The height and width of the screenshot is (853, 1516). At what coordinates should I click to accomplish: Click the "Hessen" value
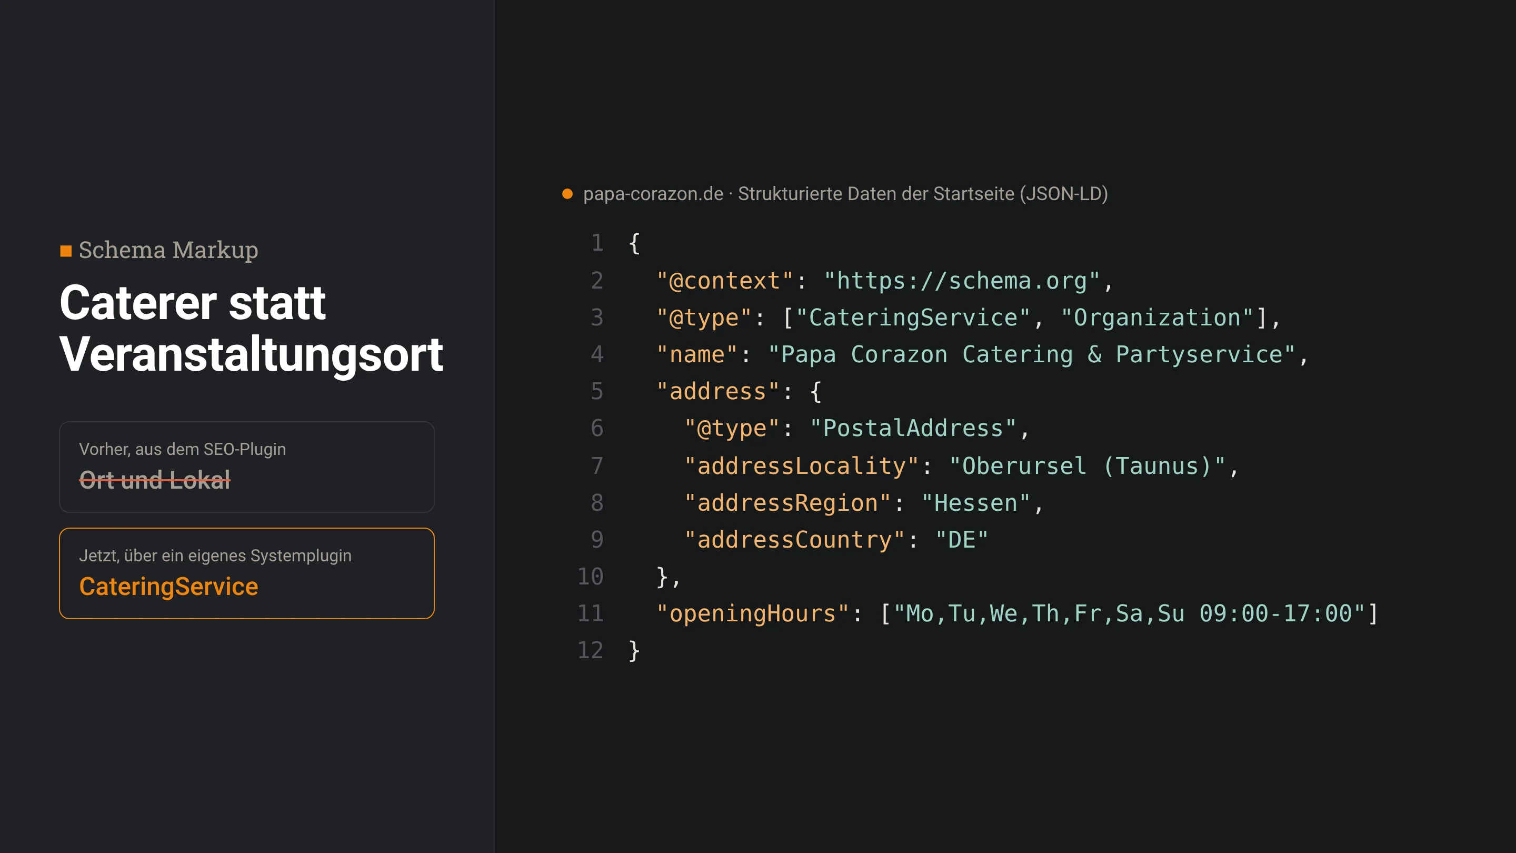pos(975,503)
